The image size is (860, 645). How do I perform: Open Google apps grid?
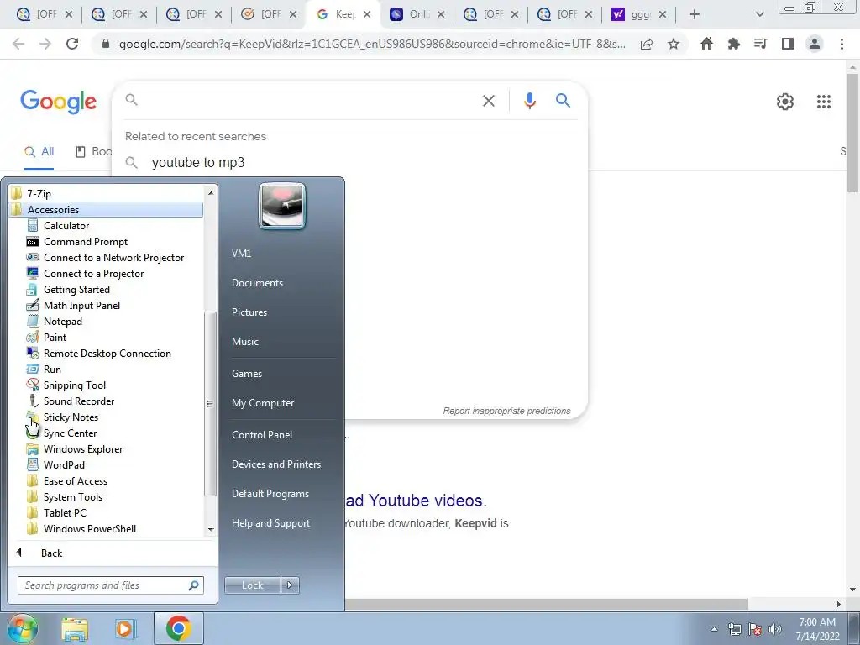point(823,102)
